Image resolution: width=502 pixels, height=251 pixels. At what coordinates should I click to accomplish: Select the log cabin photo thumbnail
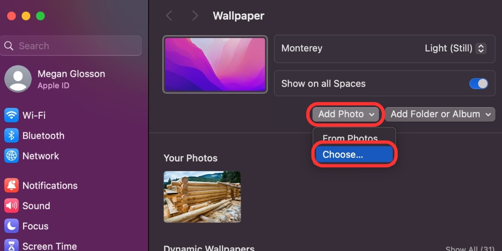pyautogui.click(x=202, y=196)
